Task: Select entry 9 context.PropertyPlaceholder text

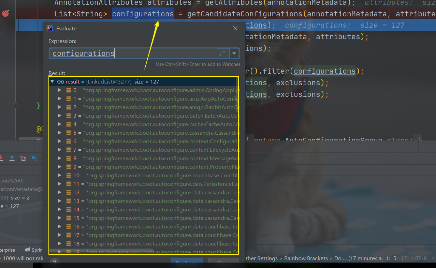Action: (x=161, y=167)
